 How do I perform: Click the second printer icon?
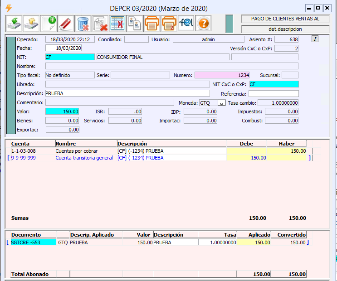169,23
